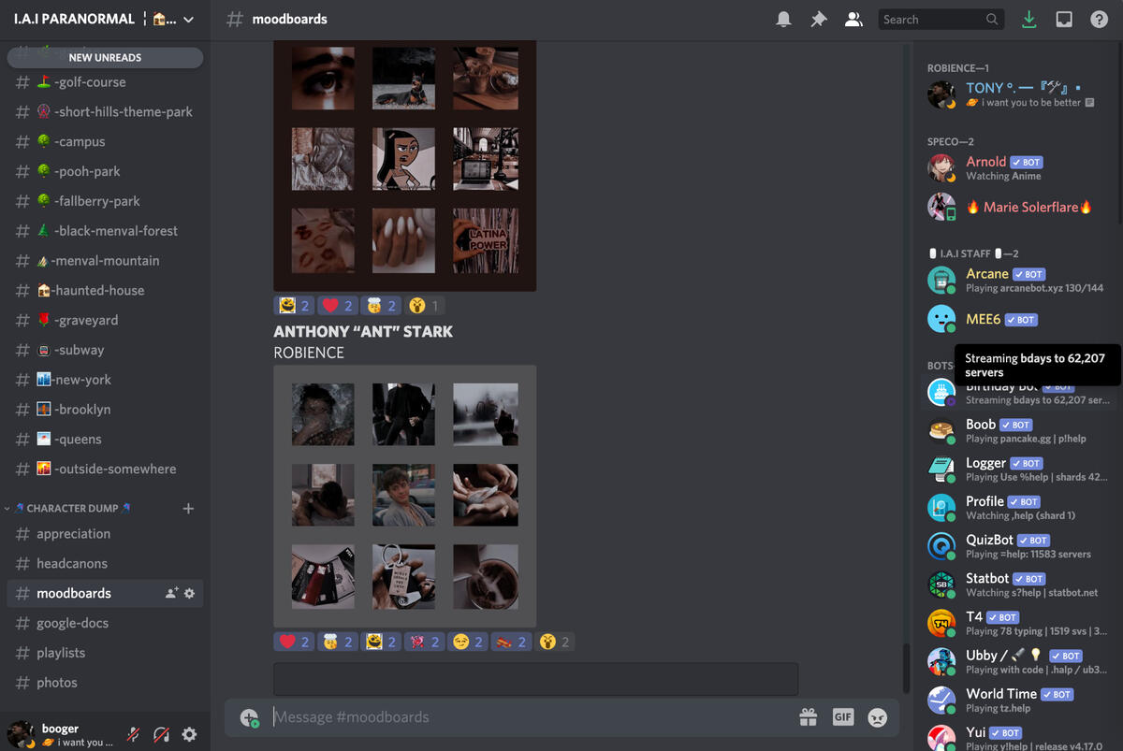
Task: Toggle the member list panel
Action: [x=853, y=20]
